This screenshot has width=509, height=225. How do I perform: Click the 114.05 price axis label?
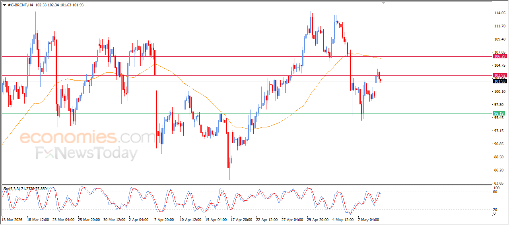pyautogui.click(x=499, y=13)
